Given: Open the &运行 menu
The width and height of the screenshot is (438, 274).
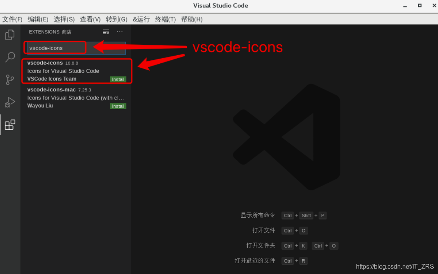Looking at the screenshot, I should tap(141, 19).
